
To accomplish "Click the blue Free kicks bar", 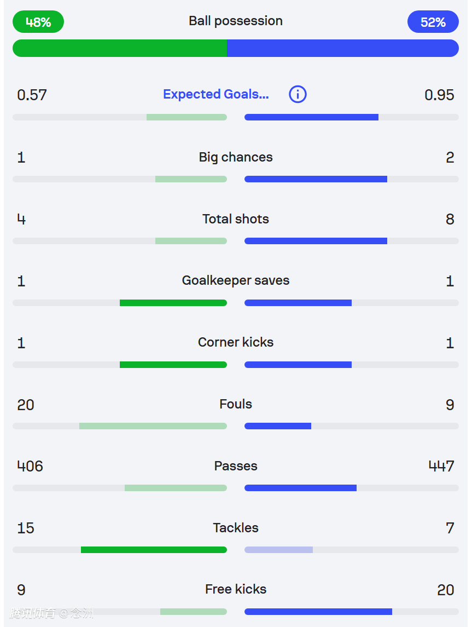I will point(318,612).
